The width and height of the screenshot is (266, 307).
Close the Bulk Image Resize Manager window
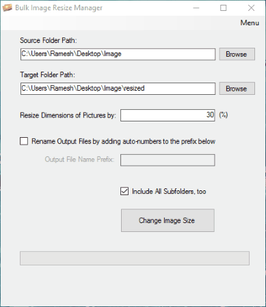pyautogui.click(x=251, y=8)
